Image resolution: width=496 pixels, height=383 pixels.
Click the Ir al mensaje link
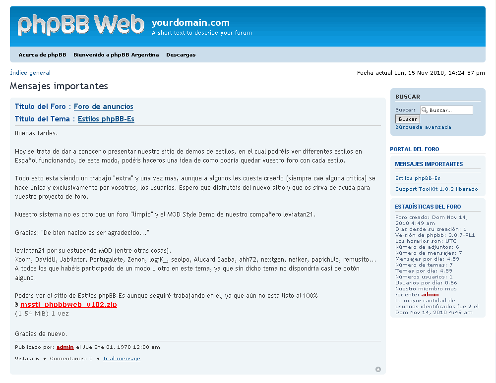[121, 358]
